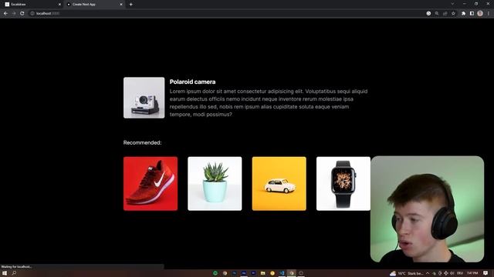The image size is (494, 277).
Task: Open the taskbar clock
Action: click(472, 273)
